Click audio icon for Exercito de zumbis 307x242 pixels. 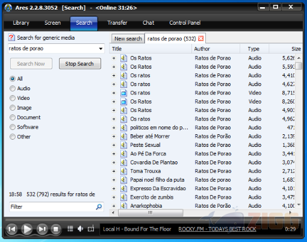124,197
